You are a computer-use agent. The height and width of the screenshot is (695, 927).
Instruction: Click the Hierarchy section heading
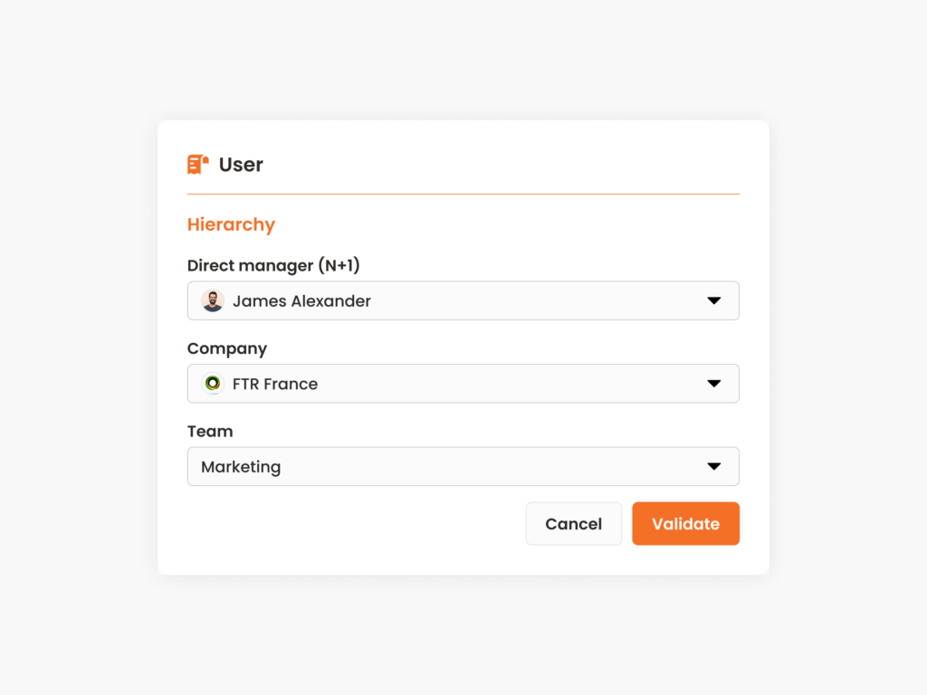231,224
